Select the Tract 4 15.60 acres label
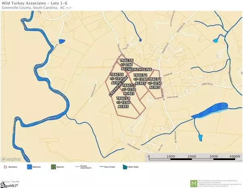 tap(124, 102)
